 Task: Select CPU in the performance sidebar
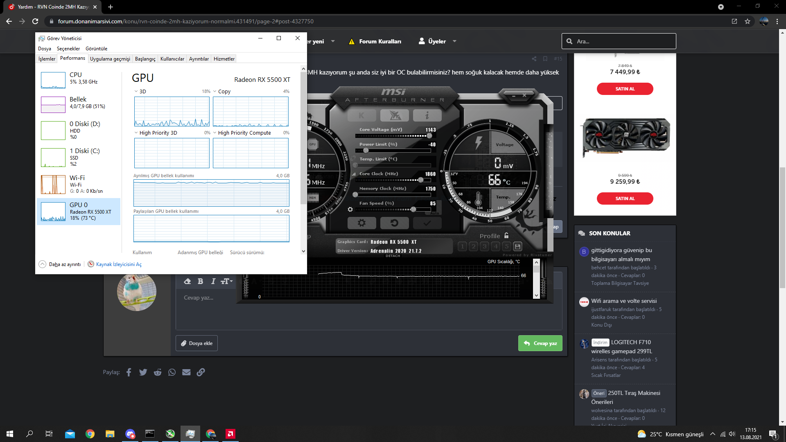click(79, 79)
